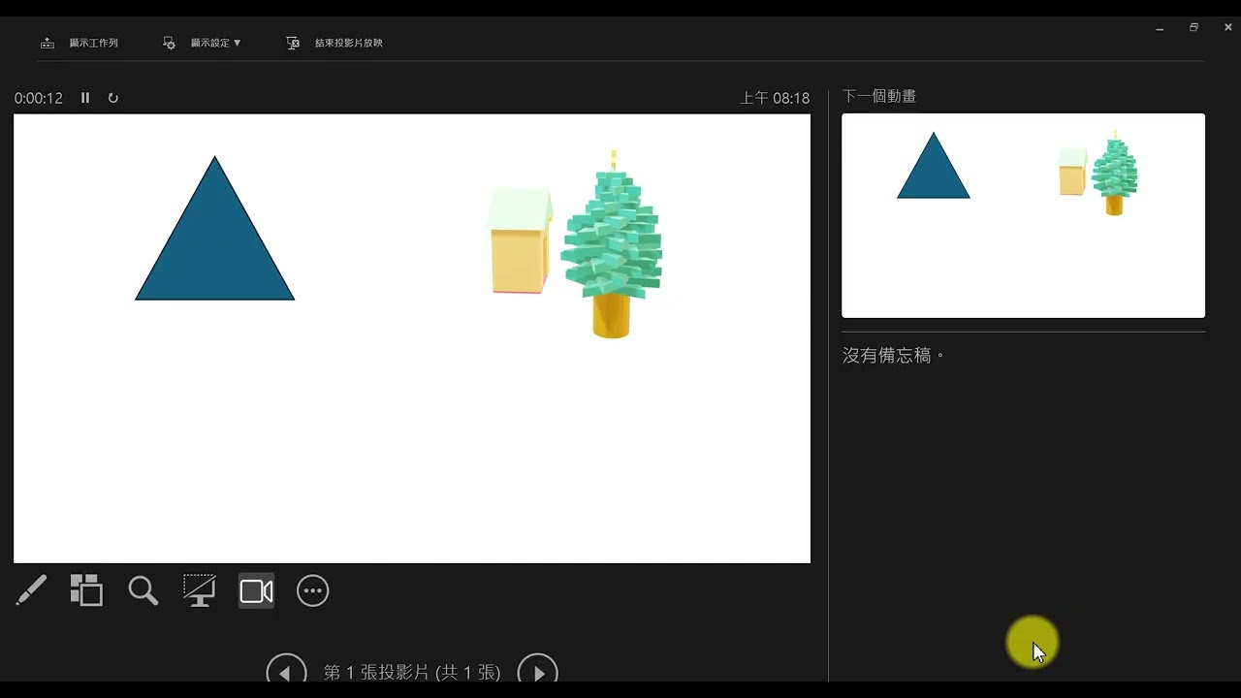Activate the zoom magnifier tool

click(143, 590)
